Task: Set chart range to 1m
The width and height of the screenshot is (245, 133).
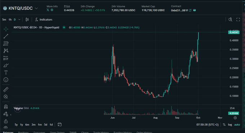Action: pyautogui.click(x=40, y=125)
